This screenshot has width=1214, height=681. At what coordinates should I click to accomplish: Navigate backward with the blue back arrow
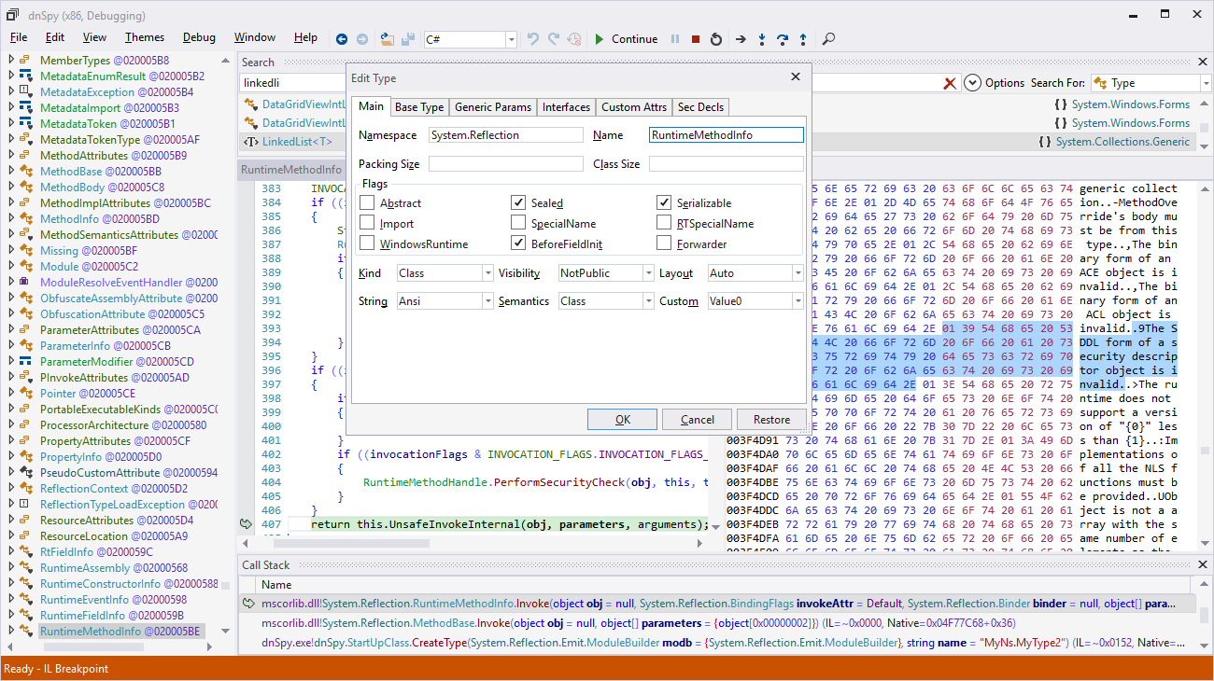point(342,39)
